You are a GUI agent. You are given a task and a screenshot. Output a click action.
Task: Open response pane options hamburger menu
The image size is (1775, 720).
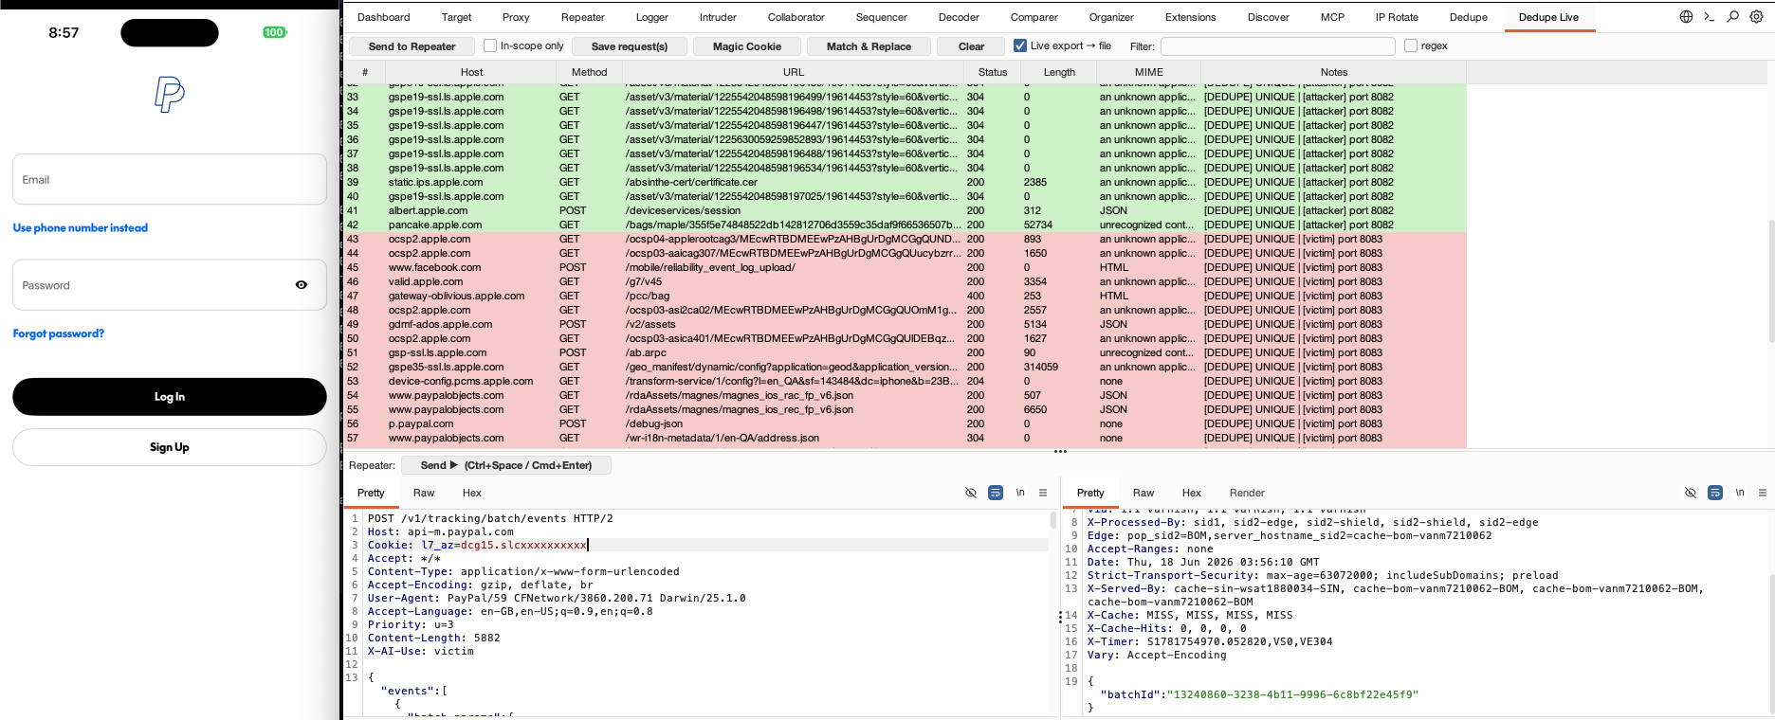click(1763, 493)
